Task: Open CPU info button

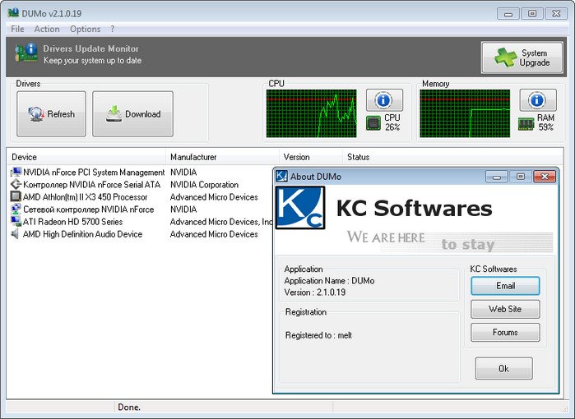Action: 384,100
